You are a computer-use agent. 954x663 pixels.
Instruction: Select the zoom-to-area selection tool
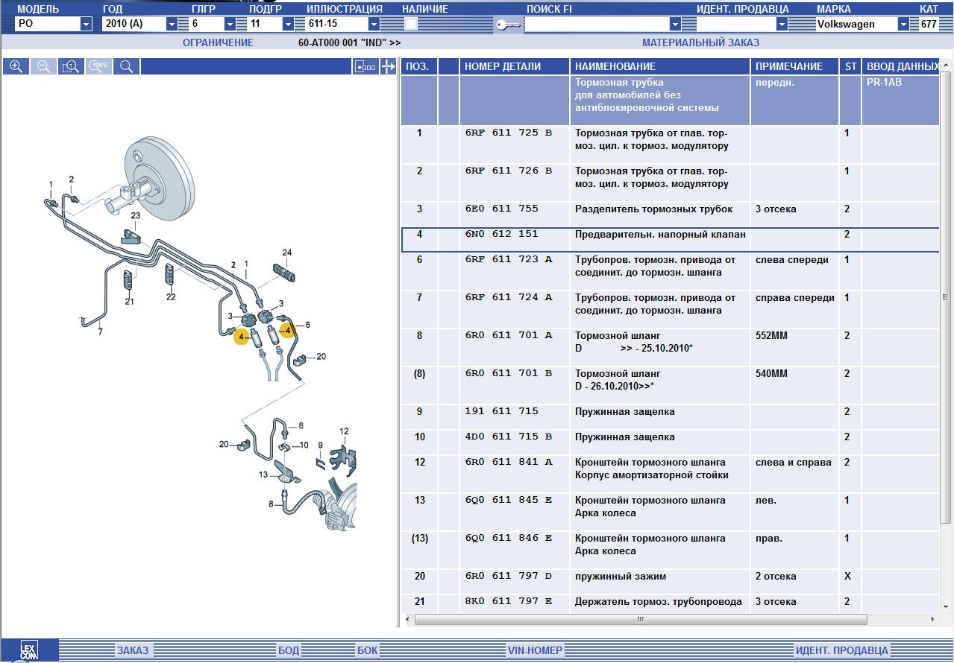(71, 66)
